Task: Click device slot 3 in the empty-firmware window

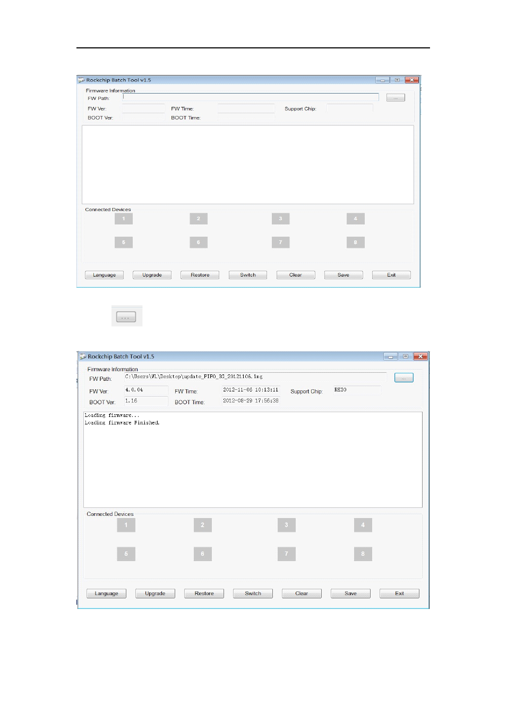Action: [281, 219]
